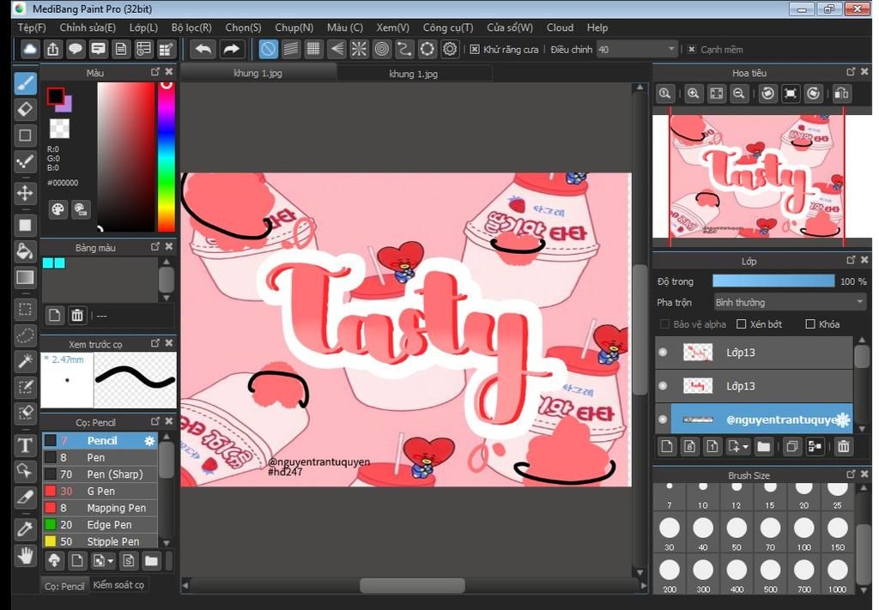Hide the second Lớp13 layer
879x610 pixels.
[x=663, y=386]
